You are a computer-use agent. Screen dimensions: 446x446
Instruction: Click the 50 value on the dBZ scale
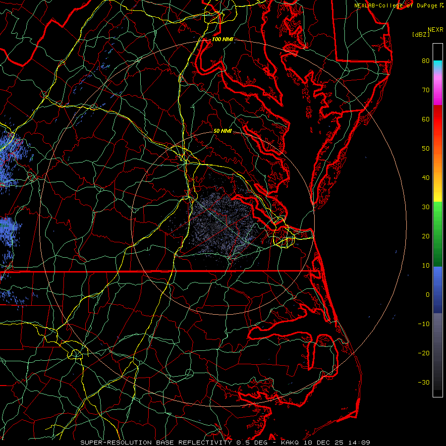(x=426, y=149)
